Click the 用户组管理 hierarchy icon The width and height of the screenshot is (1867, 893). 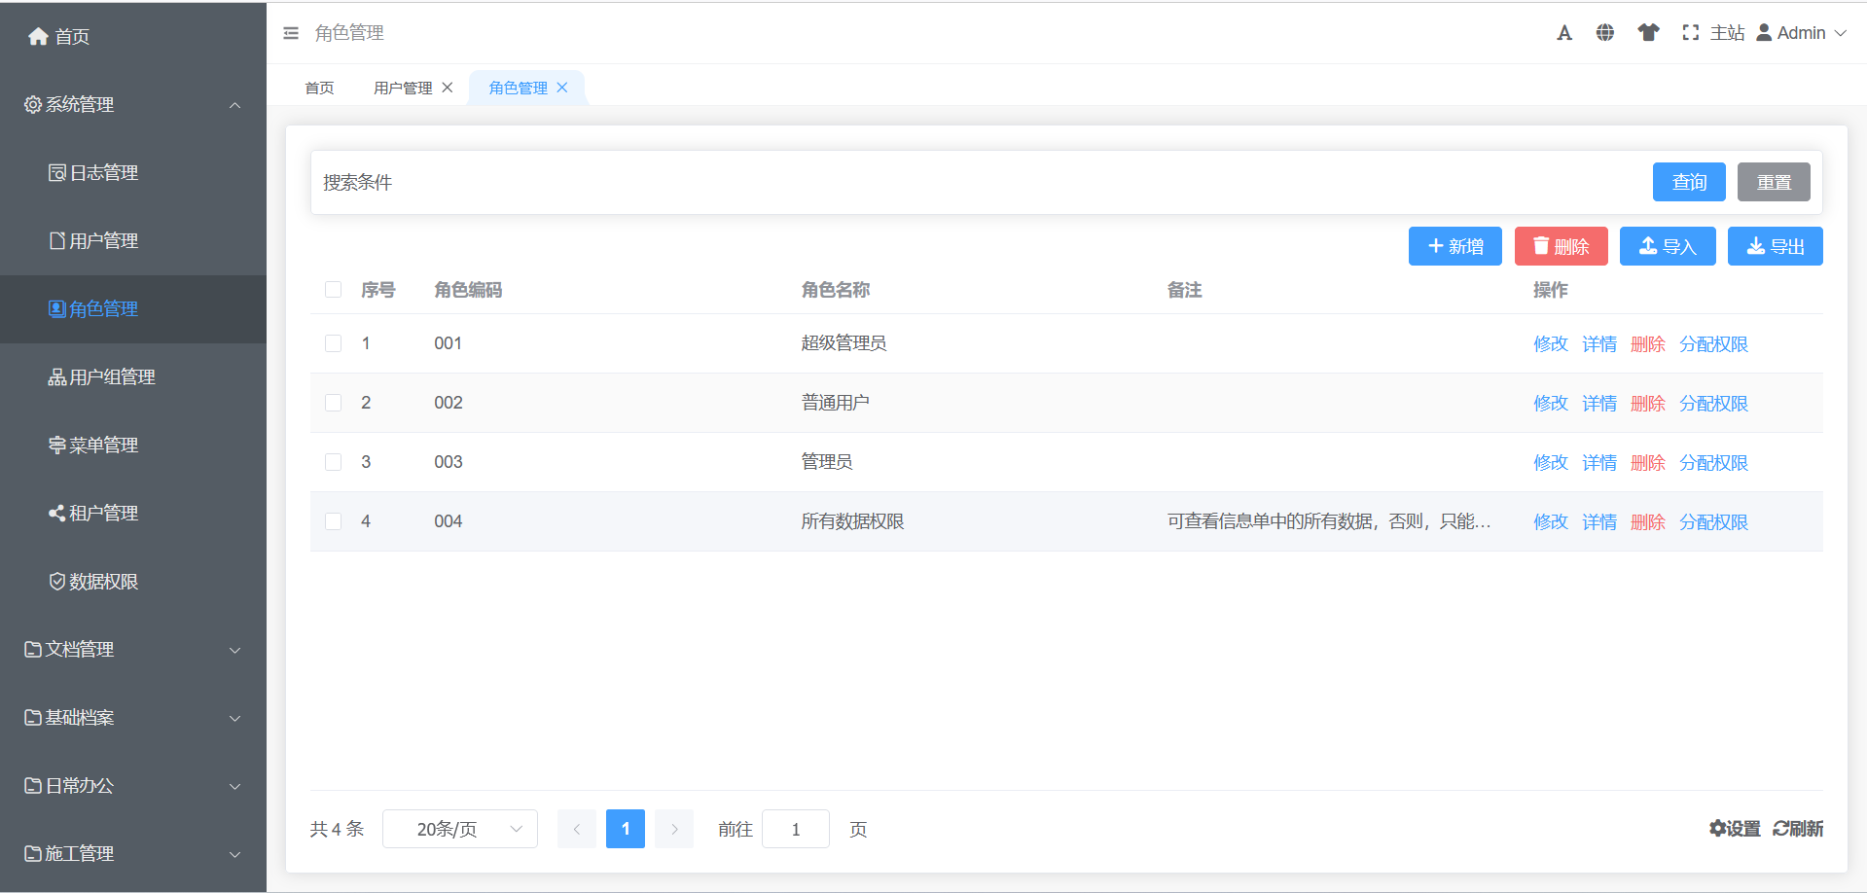[57, 376]
